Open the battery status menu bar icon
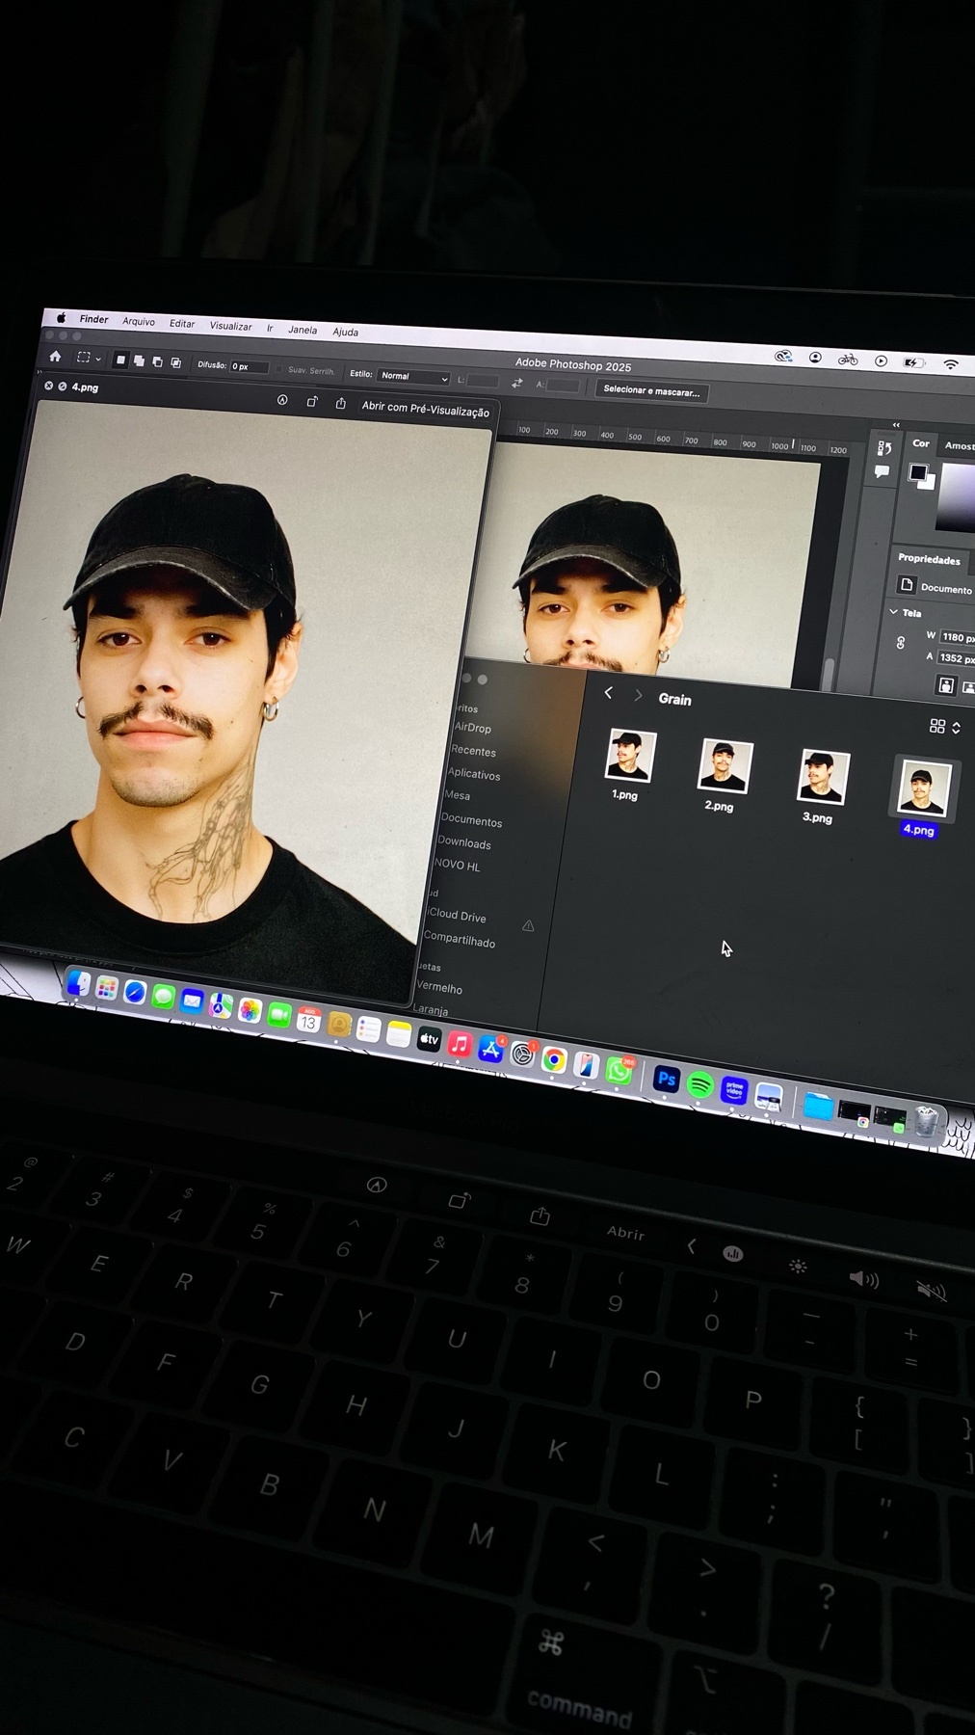The height and width of the screenshot is (1735, 975). (912, 363)
